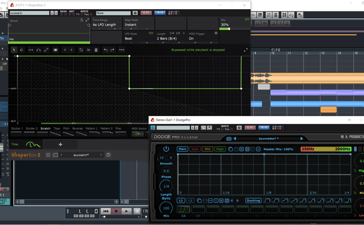Change the MIDI Trigger On selector
This screenshot has height=225, width=364.
203,37
